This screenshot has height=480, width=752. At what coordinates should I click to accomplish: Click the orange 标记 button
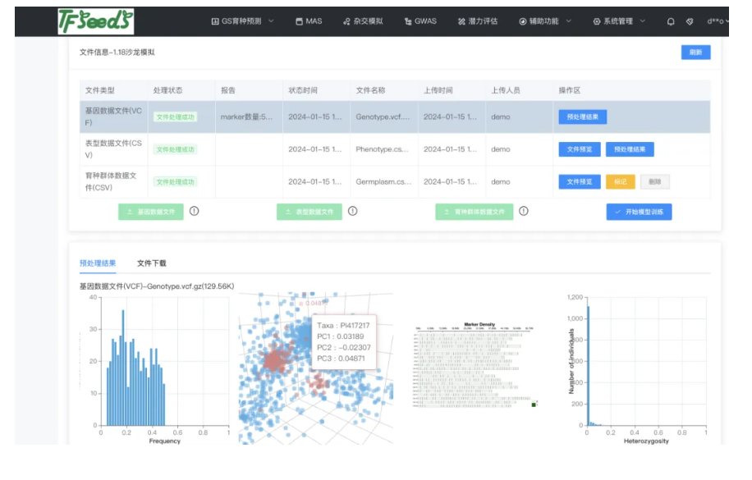620,182
